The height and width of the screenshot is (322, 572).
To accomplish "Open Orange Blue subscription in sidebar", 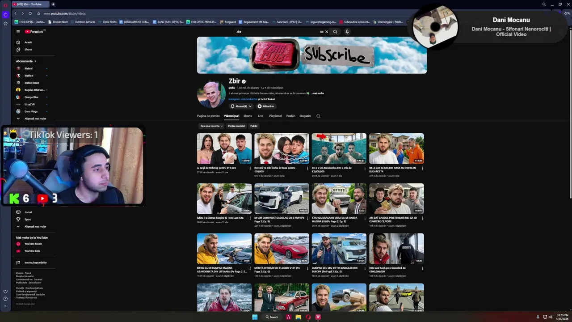I will [30, 97].
